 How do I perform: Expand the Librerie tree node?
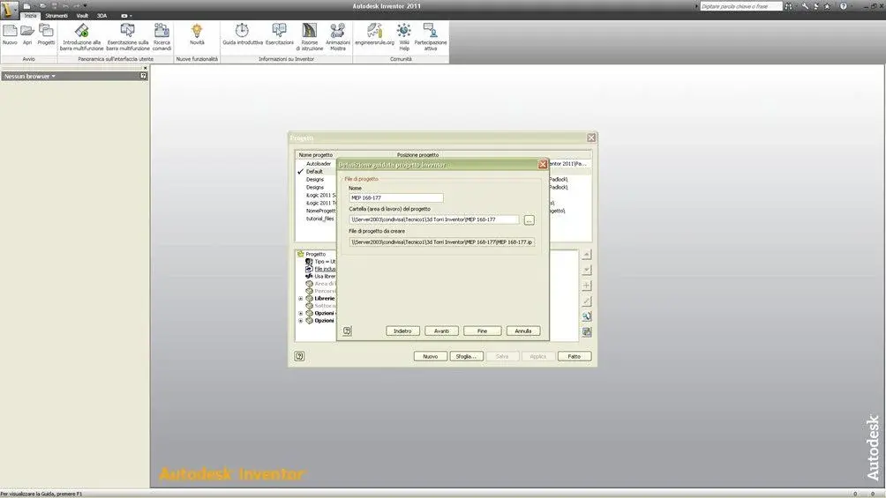tap(301, 298)
